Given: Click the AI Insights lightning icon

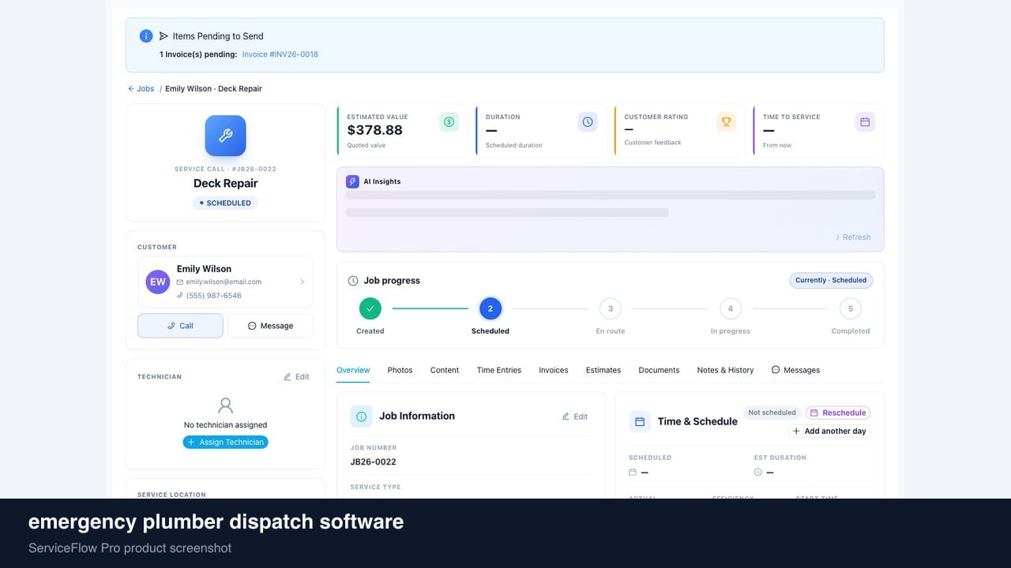Looking at the screenshot, I should pyautogui.click(x=352, y=181).
